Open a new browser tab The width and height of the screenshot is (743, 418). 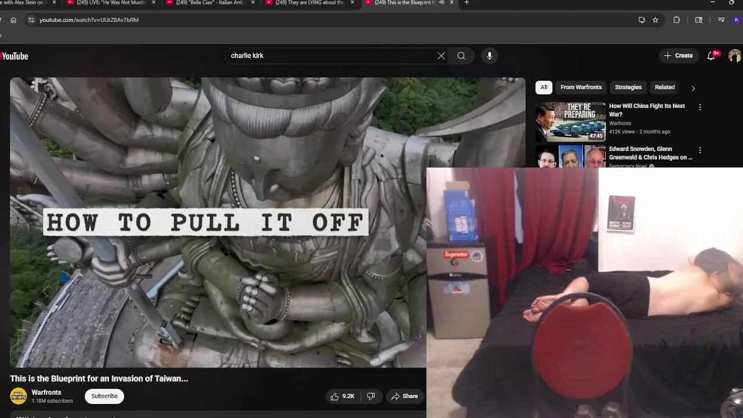tap(467, 2)
